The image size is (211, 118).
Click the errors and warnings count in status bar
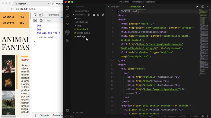click(70, 116)
